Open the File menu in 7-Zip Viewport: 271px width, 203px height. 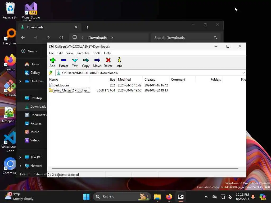tap(51, 53)
